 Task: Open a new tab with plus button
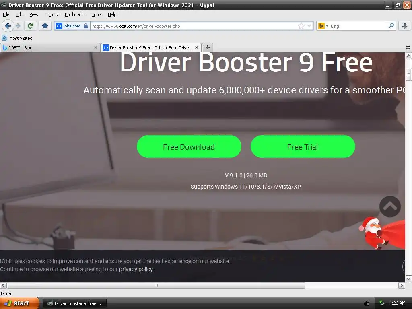pyautogui.click(x=208, y=47)
